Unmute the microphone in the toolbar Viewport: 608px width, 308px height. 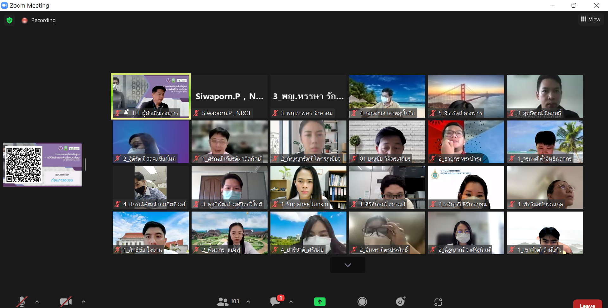22,301
